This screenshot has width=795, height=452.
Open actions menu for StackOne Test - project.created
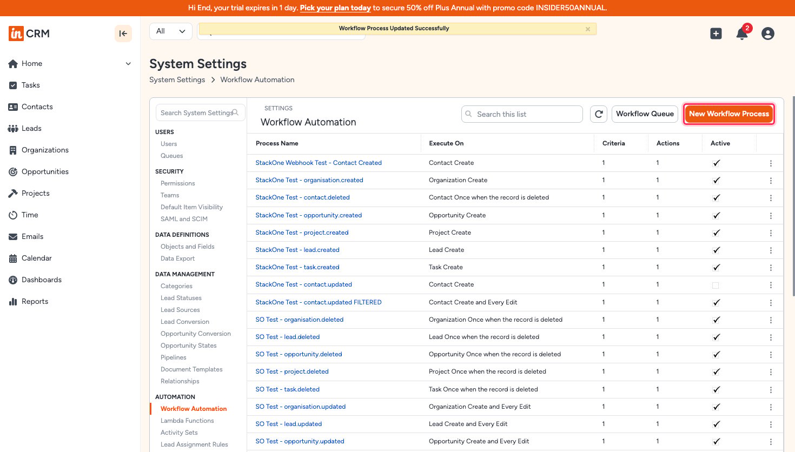771,233
